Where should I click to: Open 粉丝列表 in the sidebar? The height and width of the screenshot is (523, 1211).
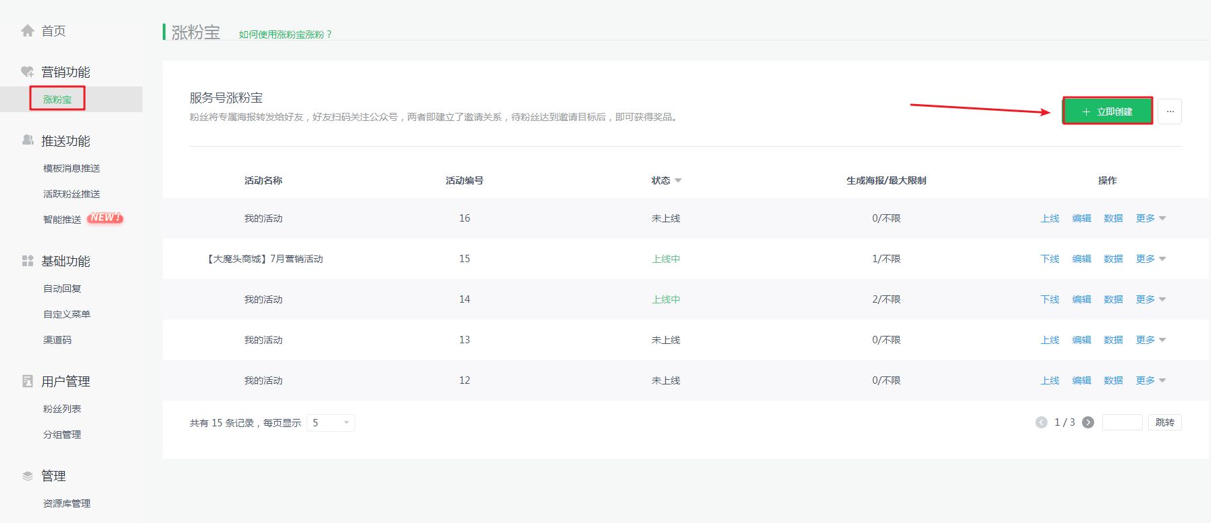tap(62, 409)
